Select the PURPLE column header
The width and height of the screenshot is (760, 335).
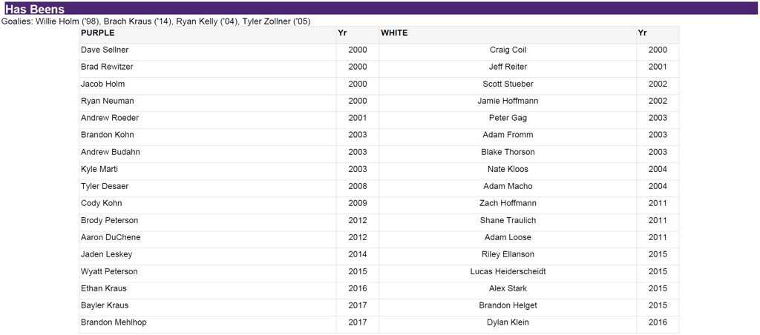point(98,33)
